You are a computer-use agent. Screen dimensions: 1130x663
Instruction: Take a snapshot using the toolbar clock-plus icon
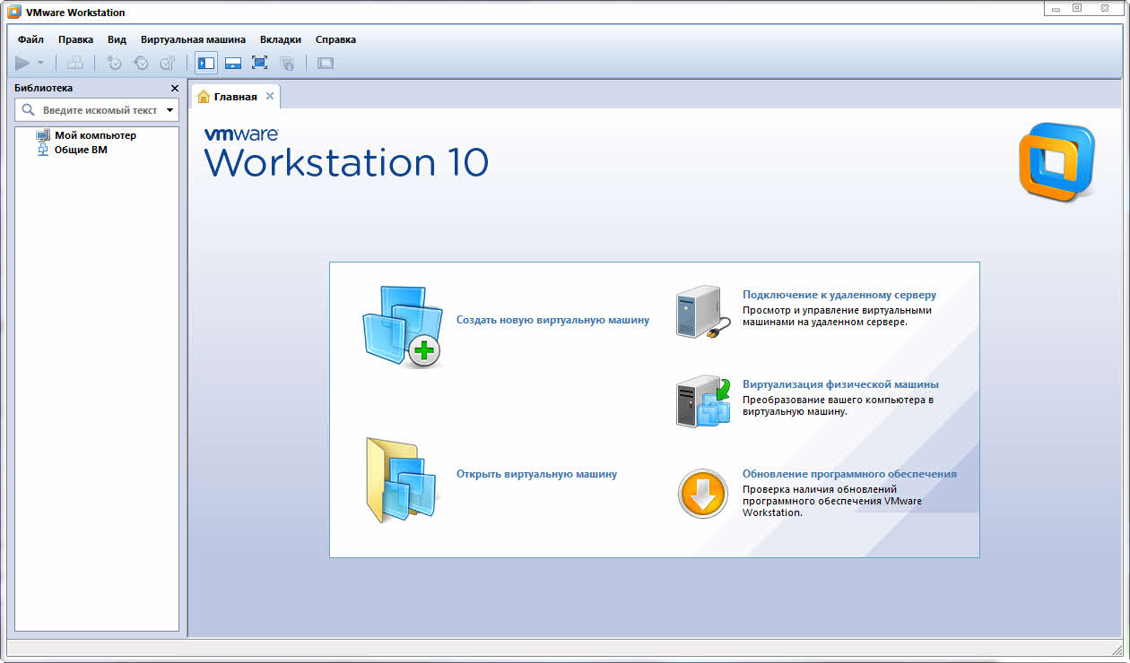click(114, 63)
